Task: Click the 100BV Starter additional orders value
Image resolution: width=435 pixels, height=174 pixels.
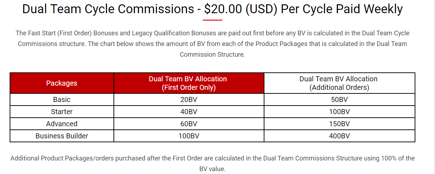Action: point(339,112)
